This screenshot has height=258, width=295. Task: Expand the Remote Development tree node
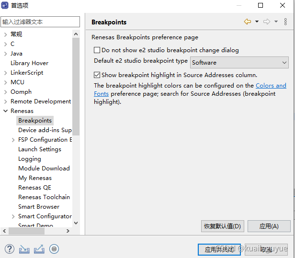(5, 101)
